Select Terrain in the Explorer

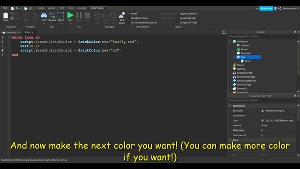pos(244,49)
